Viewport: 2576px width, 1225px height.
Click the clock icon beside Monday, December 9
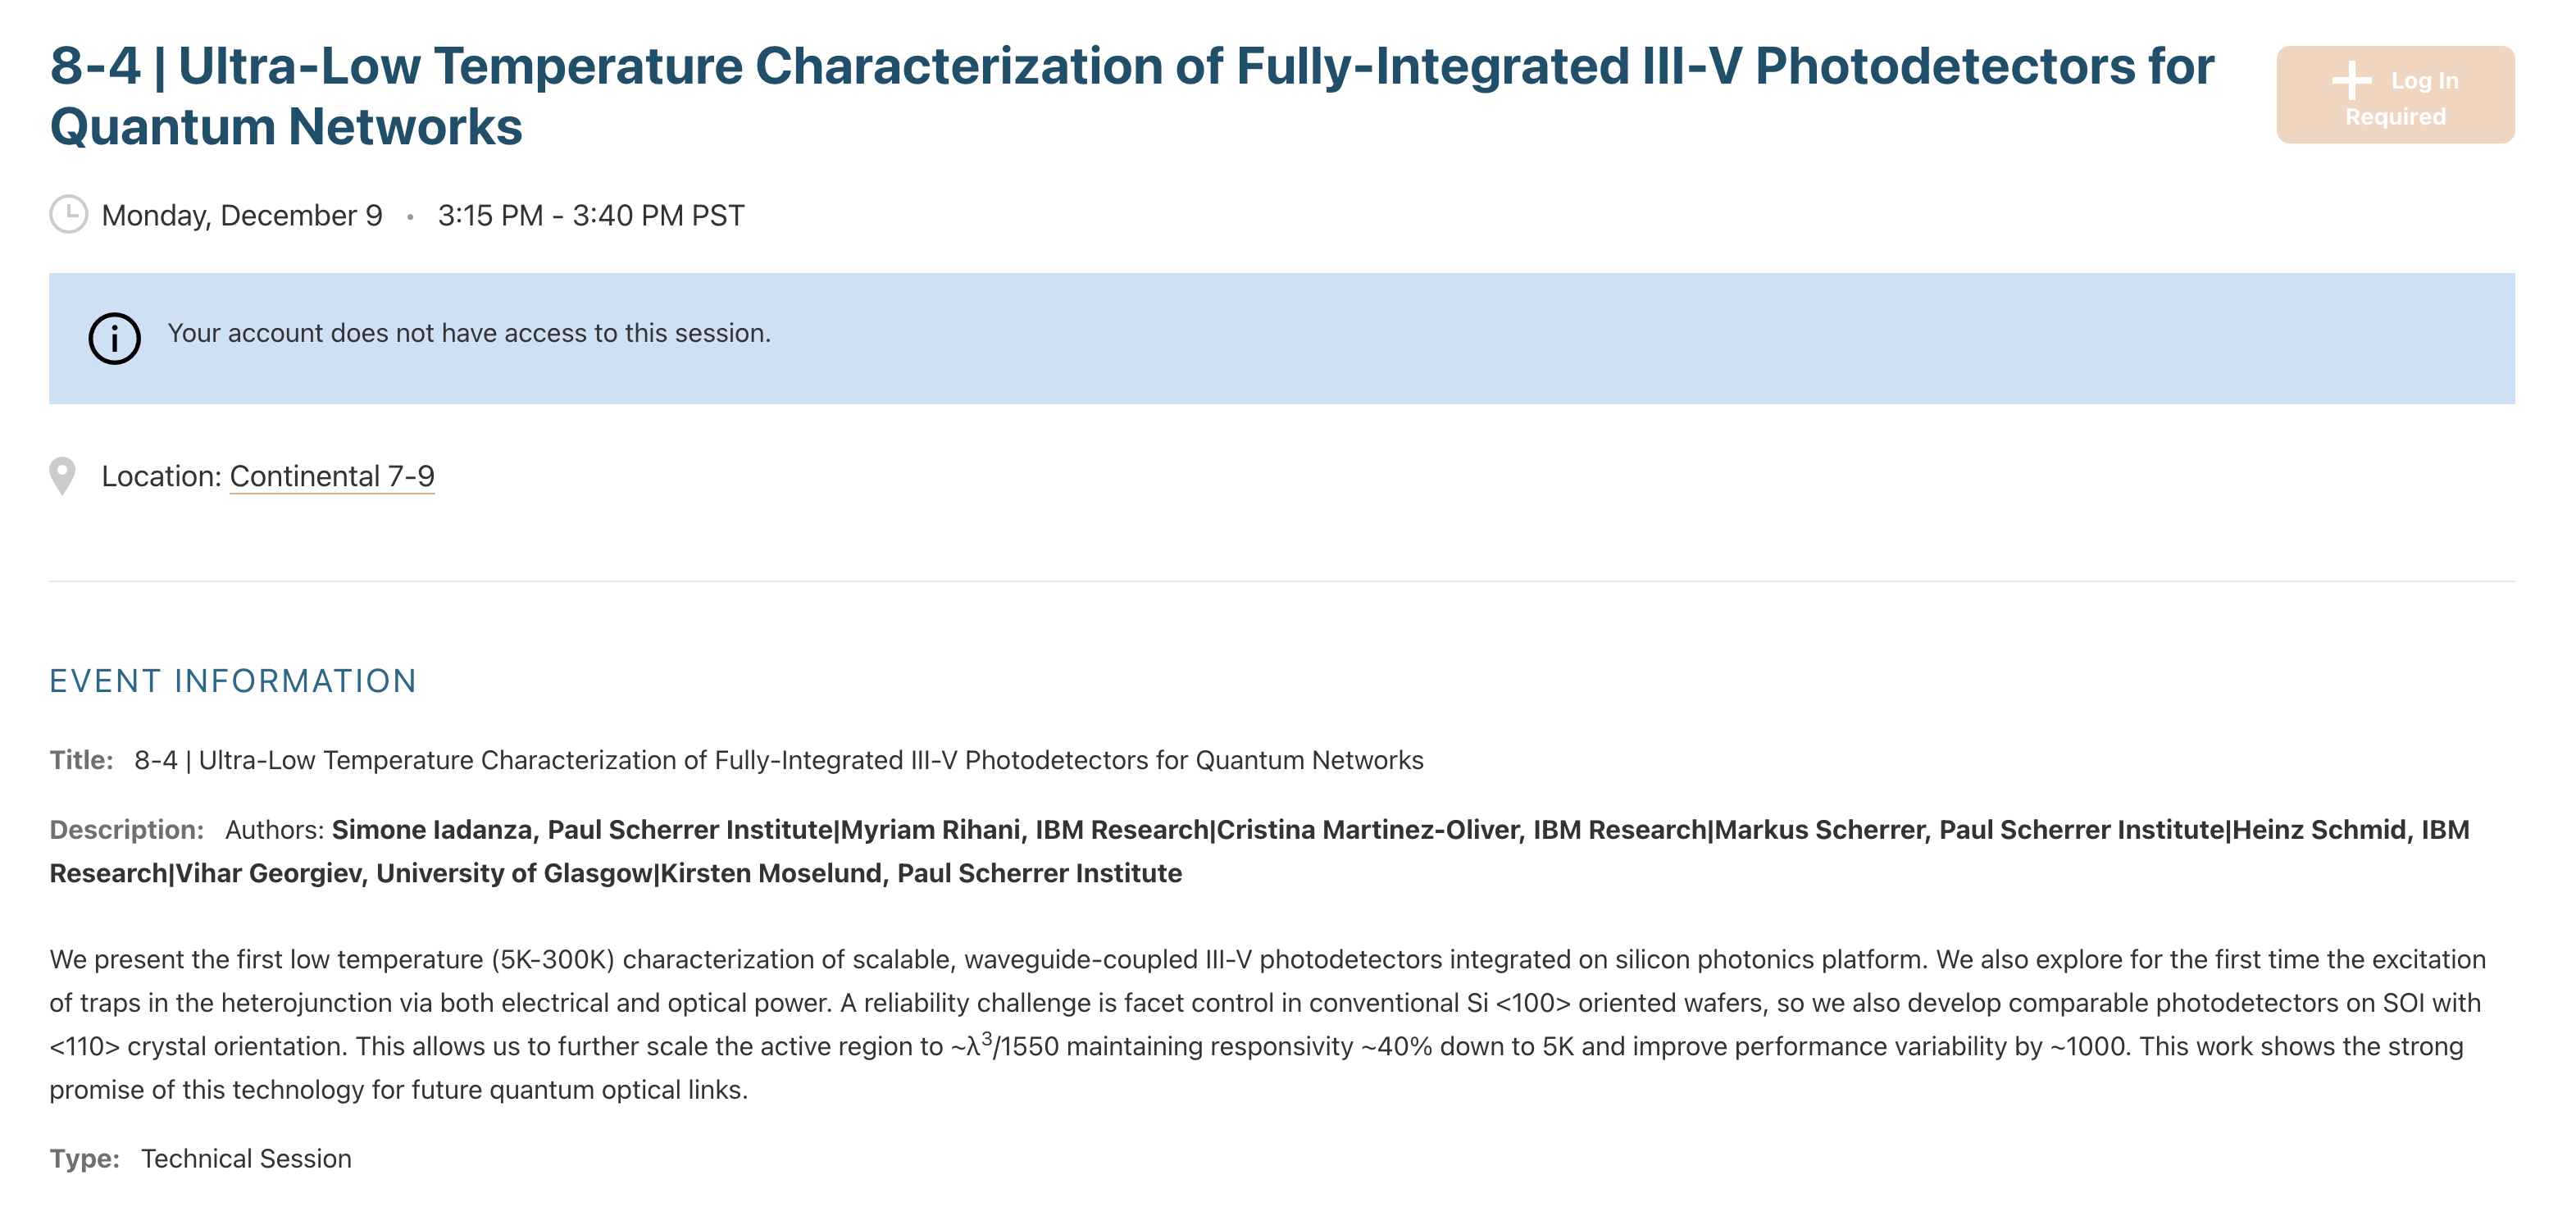point(69,214)
